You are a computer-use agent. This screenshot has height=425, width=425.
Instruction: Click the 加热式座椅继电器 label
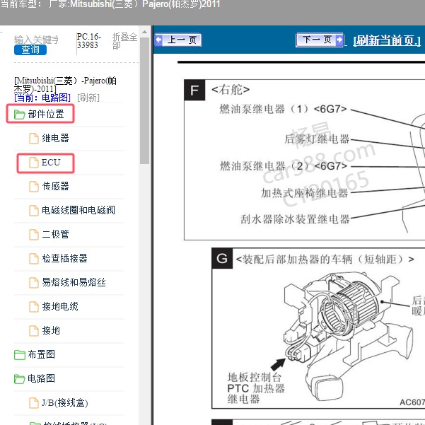304,193
